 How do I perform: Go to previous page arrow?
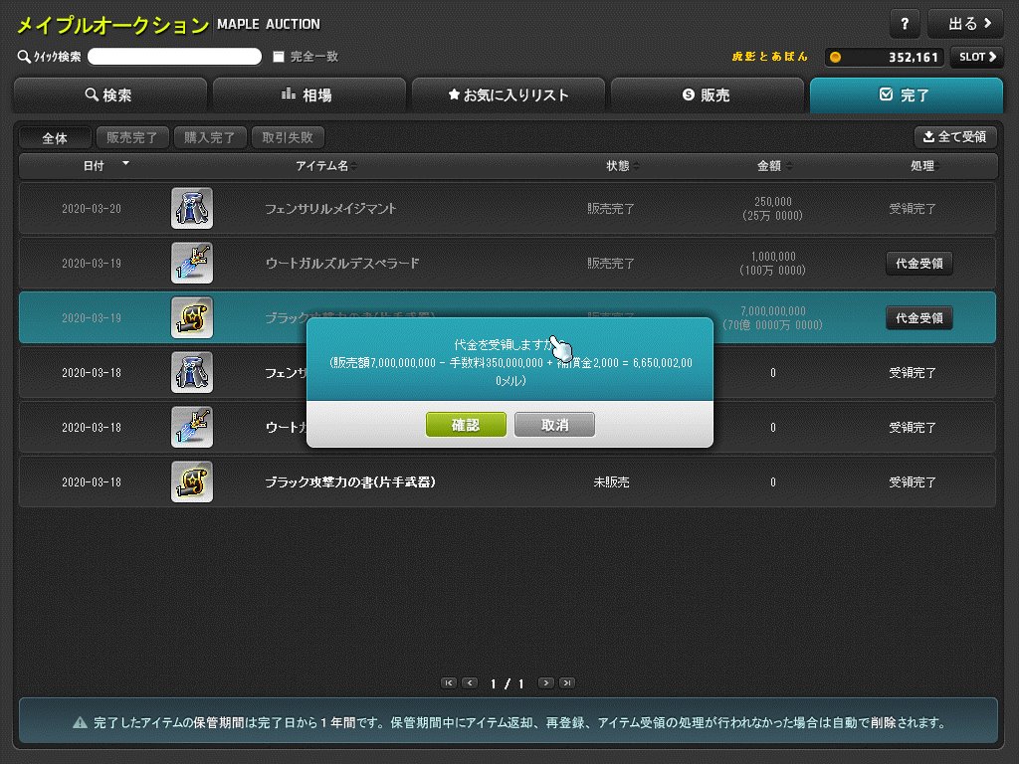click(x=470, y=682)
